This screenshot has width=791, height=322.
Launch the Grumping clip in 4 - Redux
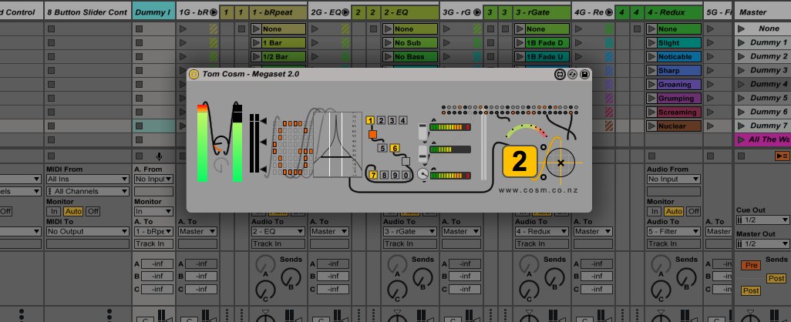click(651, 99)
